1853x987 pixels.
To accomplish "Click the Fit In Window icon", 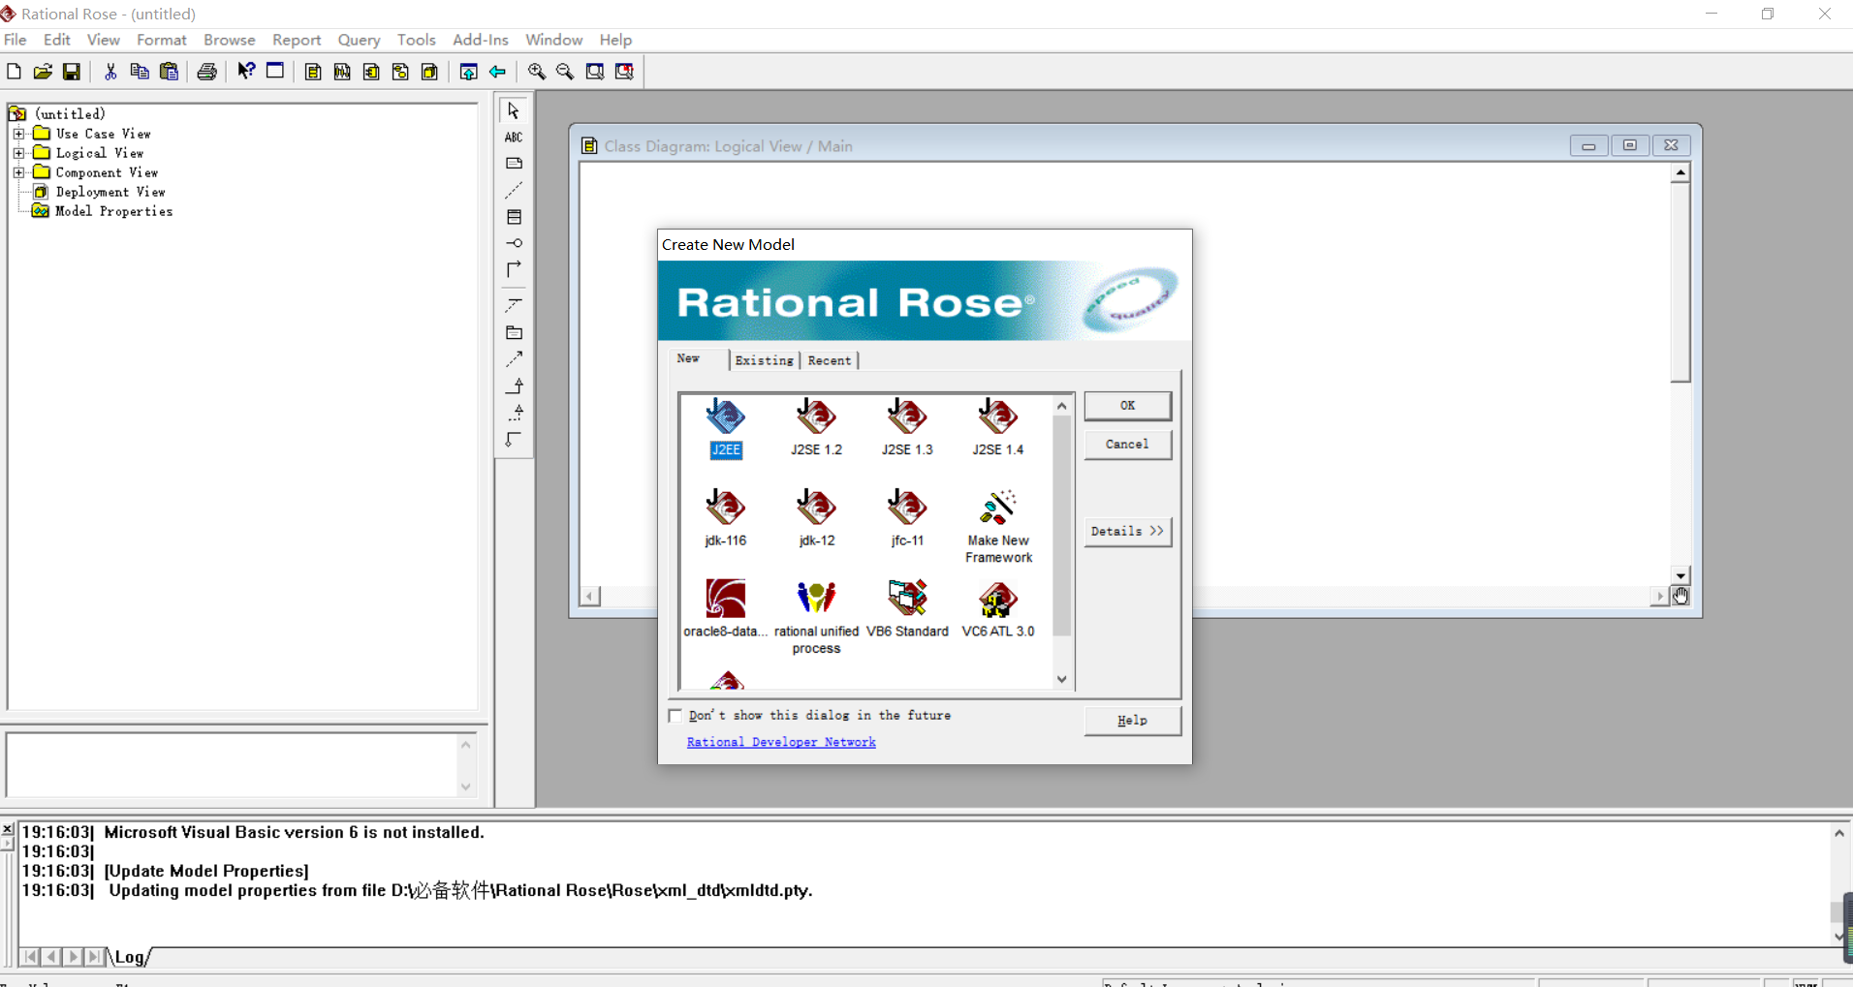I will tap(595, 72).
